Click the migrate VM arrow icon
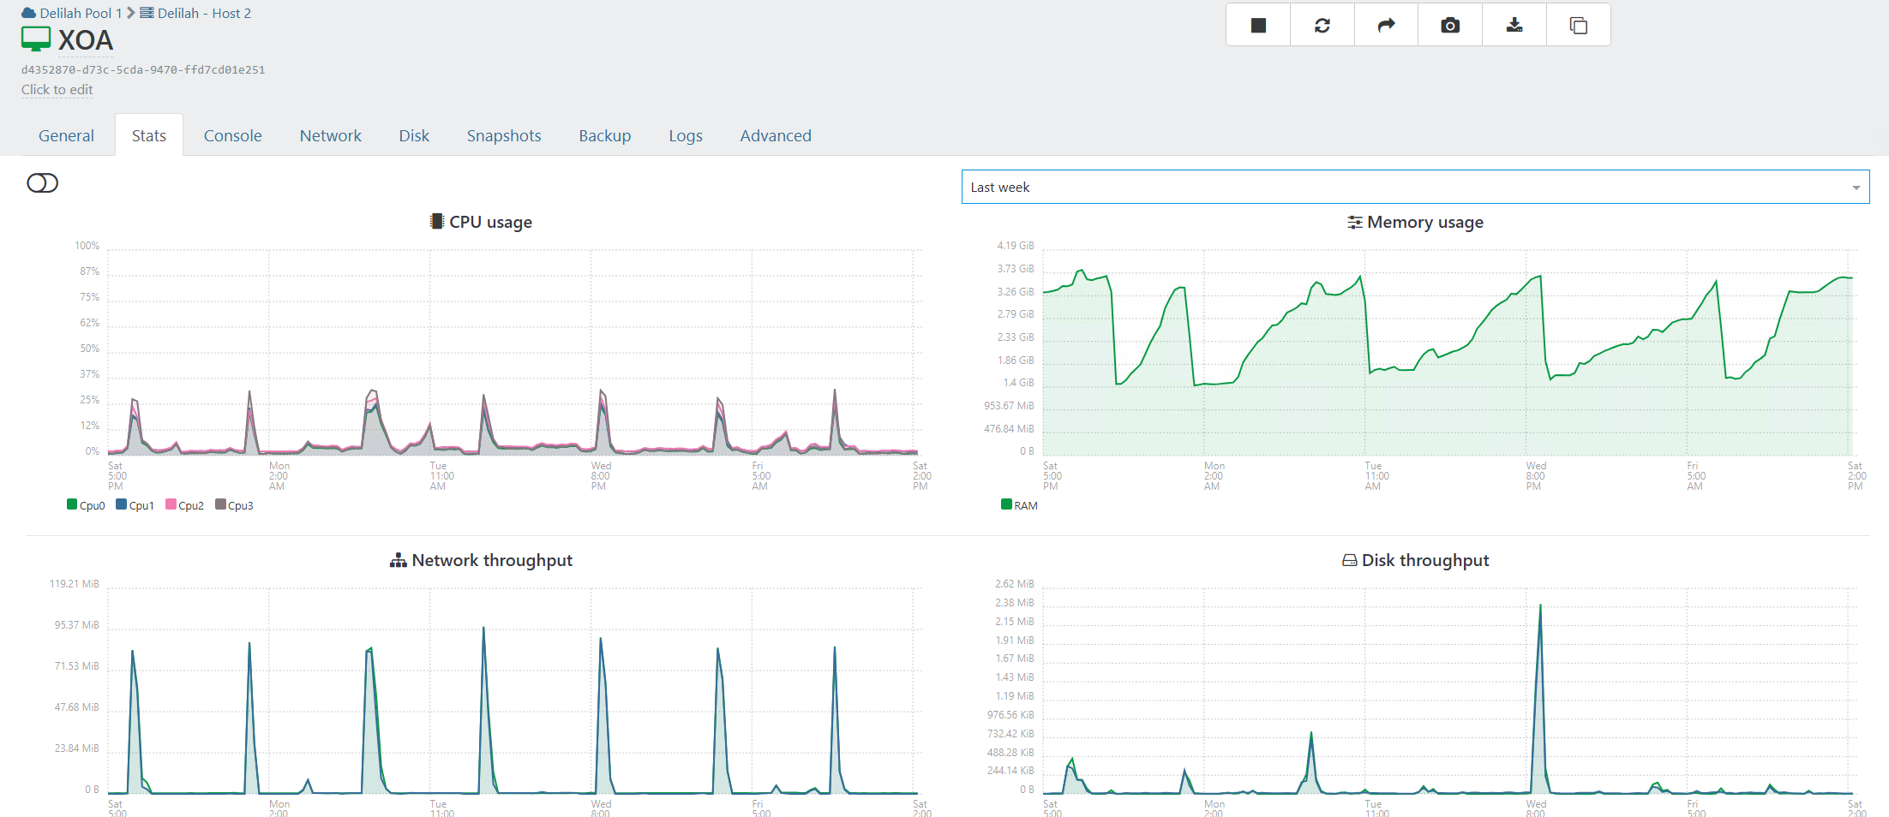 [x=1386, y=26]
